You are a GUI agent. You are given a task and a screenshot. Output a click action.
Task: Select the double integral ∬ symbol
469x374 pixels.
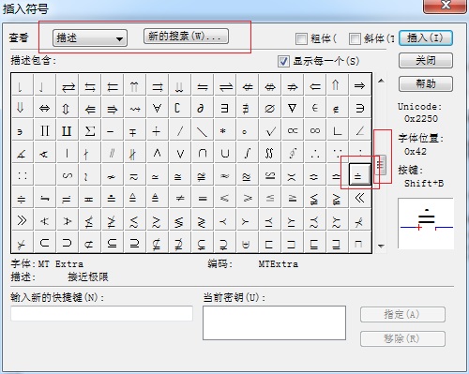coord(269,153)
